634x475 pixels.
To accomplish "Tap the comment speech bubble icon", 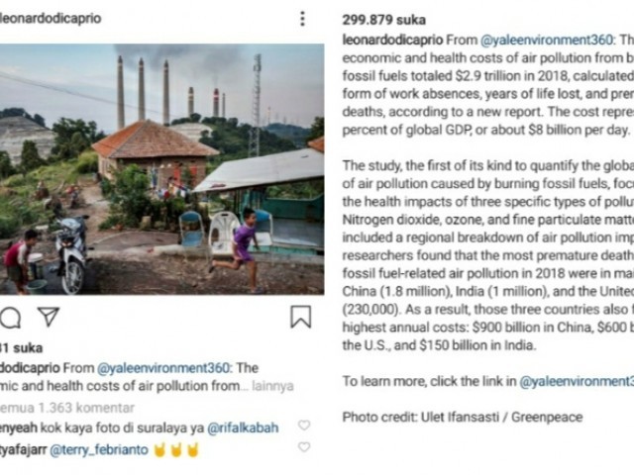I will pyautogui.click(x=11, y=317).
